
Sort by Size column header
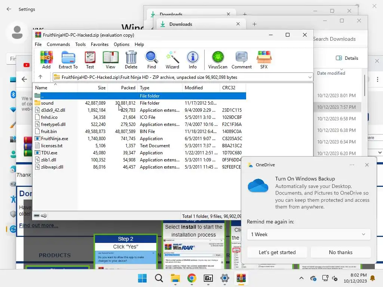pos(93,87)
